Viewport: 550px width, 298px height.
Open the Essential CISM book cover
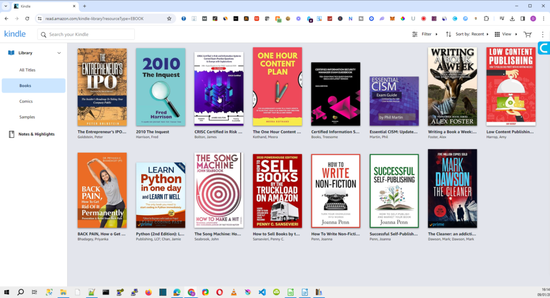coord(394,101)
